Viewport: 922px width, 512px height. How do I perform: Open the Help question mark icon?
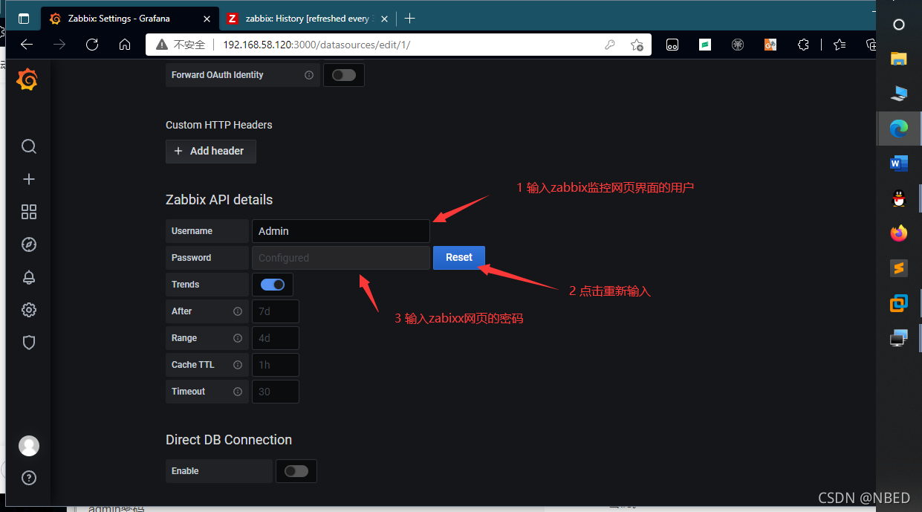(x=29, y=478)
